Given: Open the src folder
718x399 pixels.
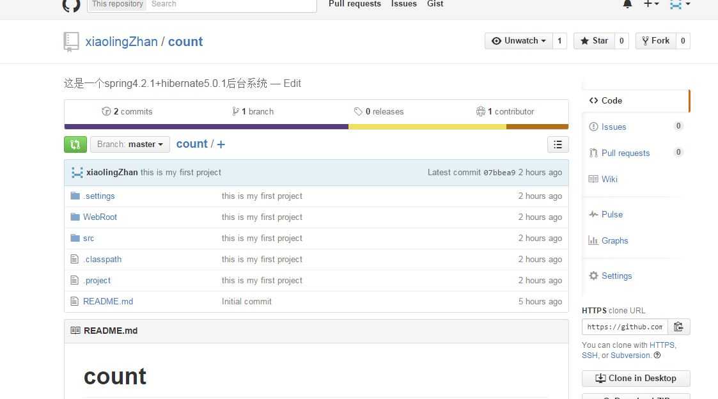Looking at the screenshot, I should point(88,239).
